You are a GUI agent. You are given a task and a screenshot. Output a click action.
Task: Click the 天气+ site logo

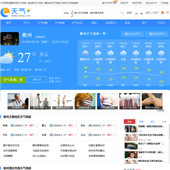tap(16, 12)
